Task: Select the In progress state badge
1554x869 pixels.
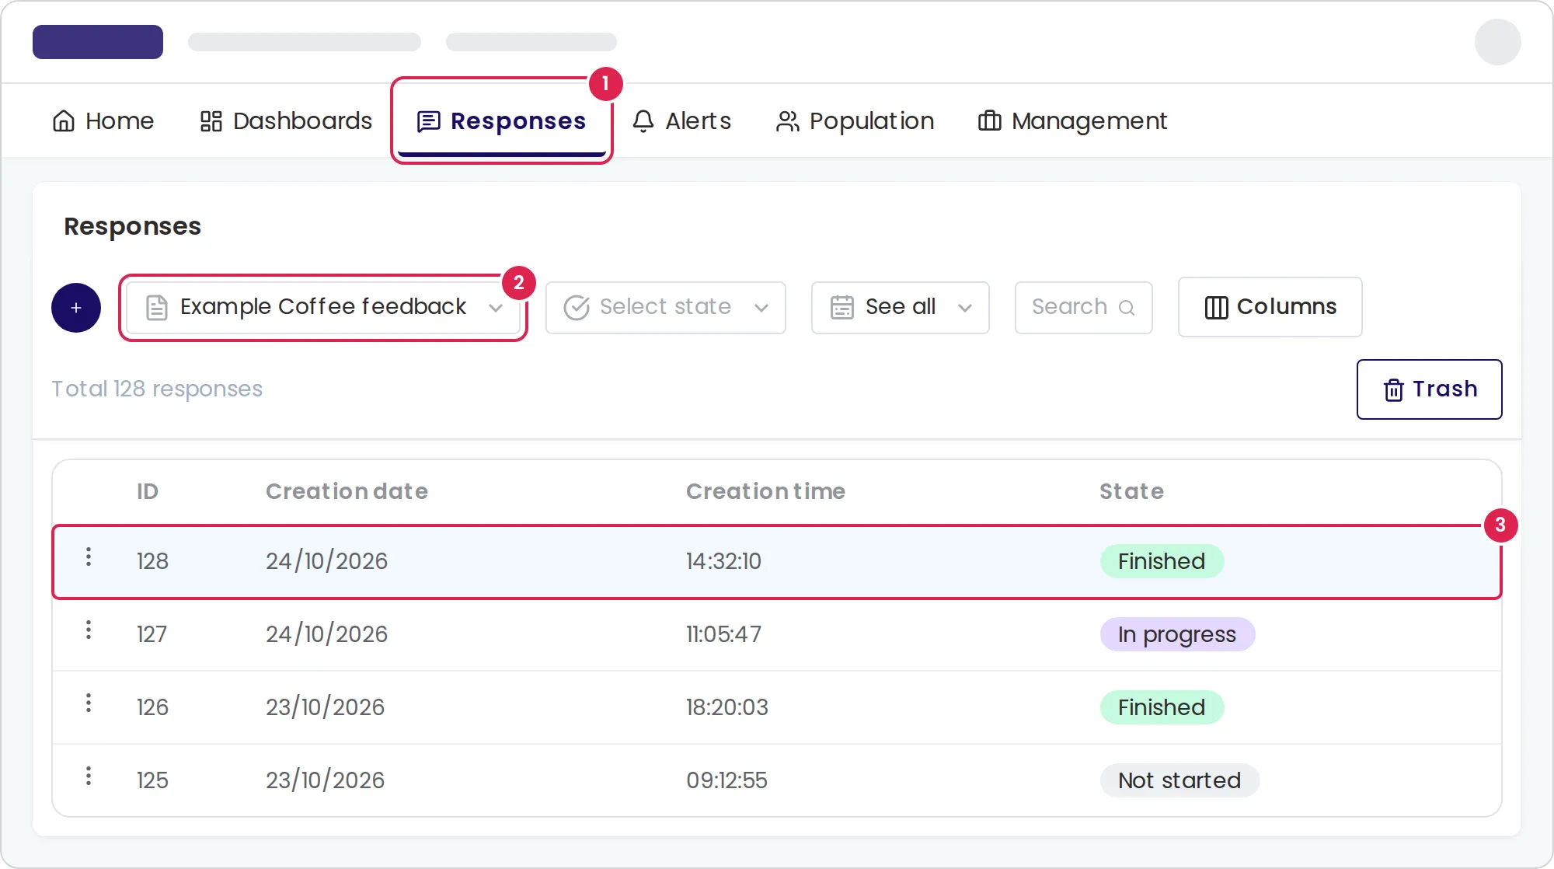Action: [x=1177, y=634]
